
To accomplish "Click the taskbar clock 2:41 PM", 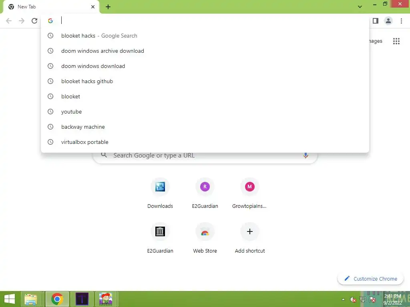I will [x=393, y=299].
